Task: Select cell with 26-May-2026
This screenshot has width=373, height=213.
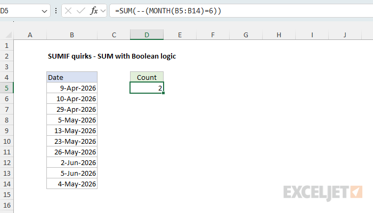Action: tap(72, 152)
